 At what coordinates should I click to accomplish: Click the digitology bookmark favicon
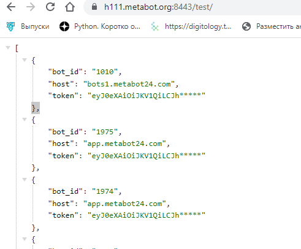pyautogui.click(x=155, y=26)
